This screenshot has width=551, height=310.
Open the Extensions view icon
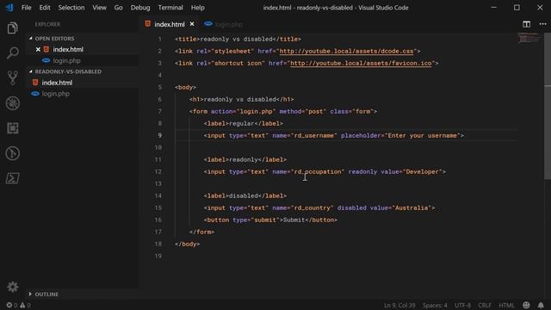[x=12, y=128]
